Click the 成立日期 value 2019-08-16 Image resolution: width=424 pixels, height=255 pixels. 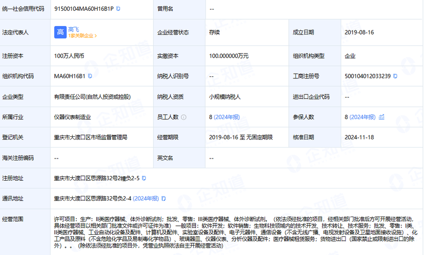coord(359,32)
